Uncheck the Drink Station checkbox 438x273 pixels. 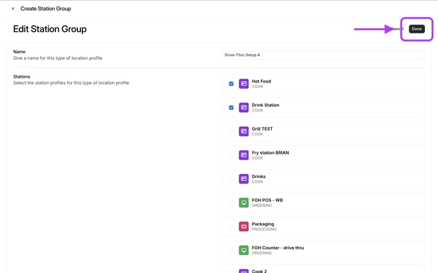(231, 108)
